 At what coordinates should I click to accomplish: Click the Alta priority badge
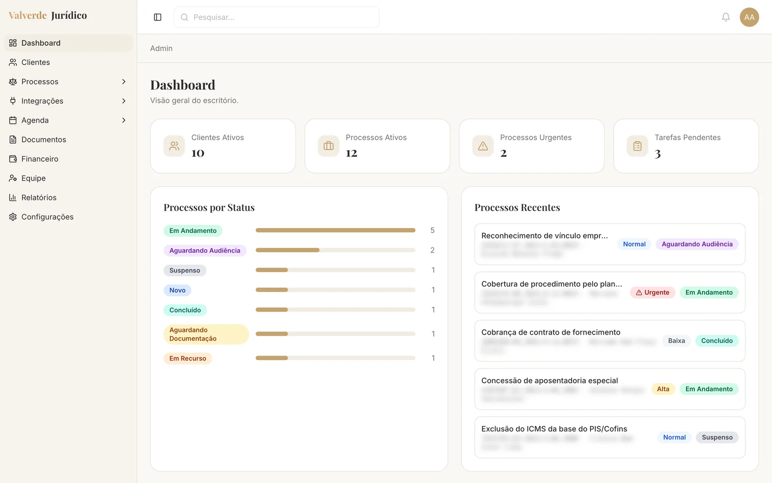point(663,389)
